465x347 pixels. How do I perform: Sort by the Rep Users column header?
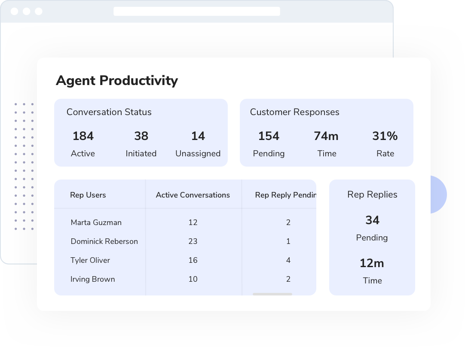(x=89, y=195)
